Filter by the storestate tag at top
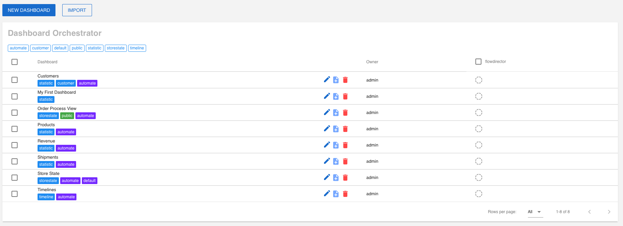The image size is (623, 226). point(116,48)
